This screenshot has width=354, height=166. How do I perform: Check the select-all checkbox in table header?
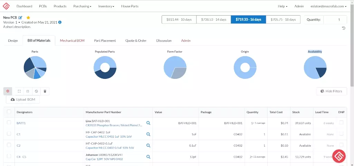point(9,112)
